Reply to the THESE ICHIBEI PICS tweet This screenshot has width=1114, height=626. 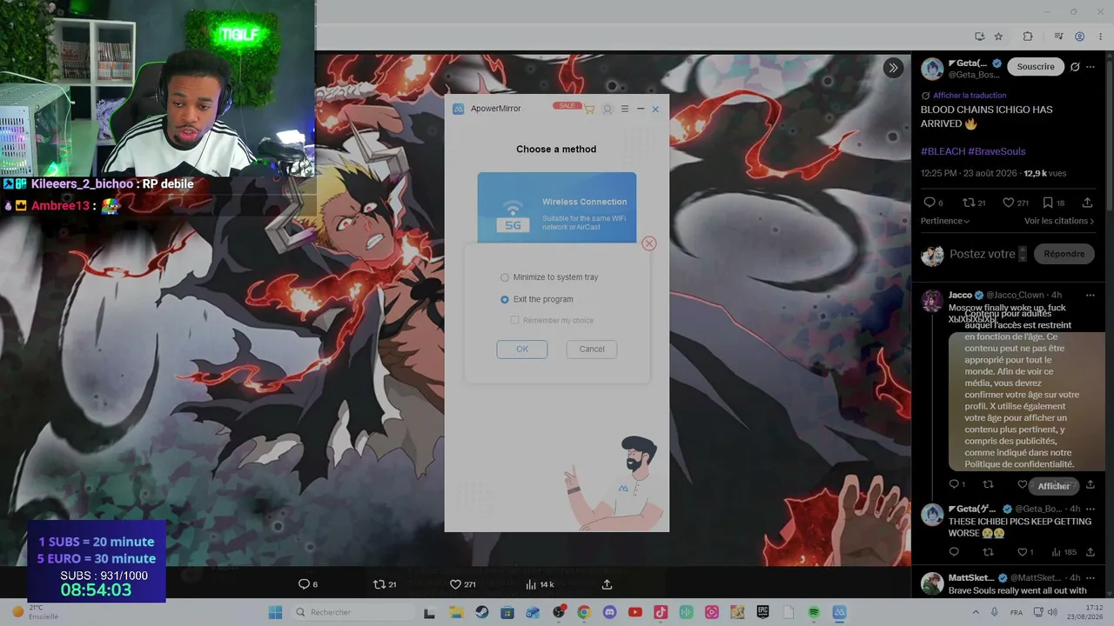pos(954,552)
